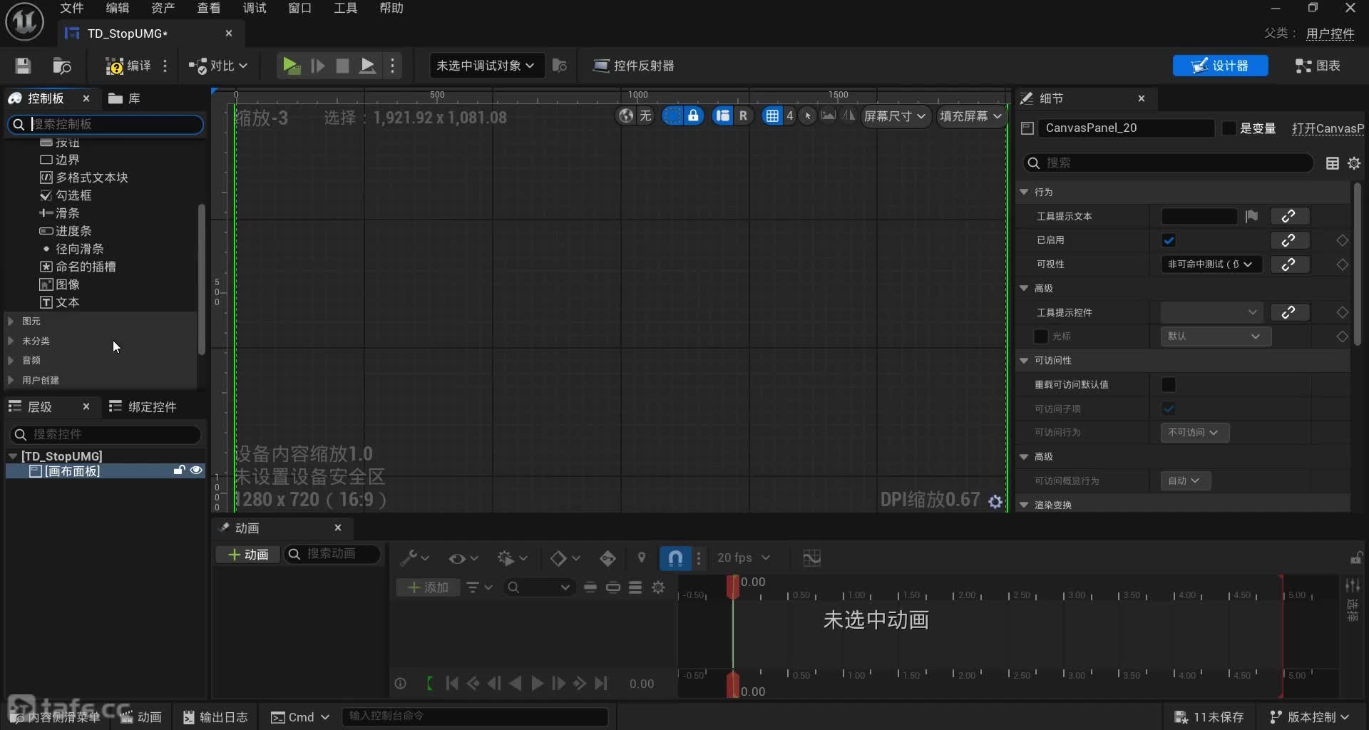Open the 屏幕尺寸 screen size dropdown
This screenshot has width=1369, height=730.
(x=894, y=115)
